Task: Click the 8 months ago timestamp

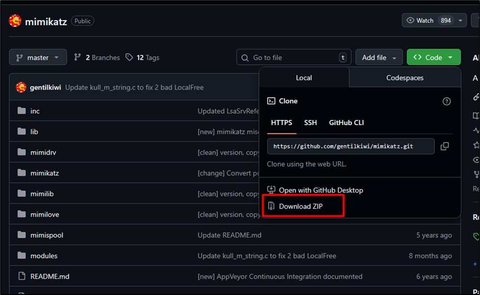Action: coord(430,256)
